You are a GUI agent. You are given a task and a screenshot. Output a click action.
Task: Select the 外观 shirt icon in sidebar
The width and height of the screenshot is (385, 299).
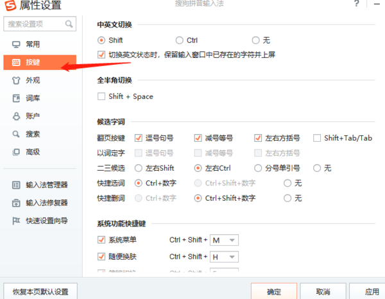coord(17,81)
